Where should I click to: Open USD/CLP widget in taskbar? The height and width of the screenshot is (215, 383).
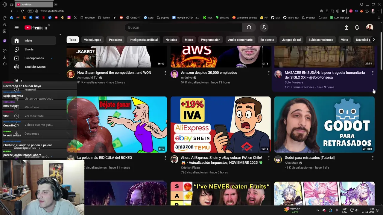coord(292,210)
